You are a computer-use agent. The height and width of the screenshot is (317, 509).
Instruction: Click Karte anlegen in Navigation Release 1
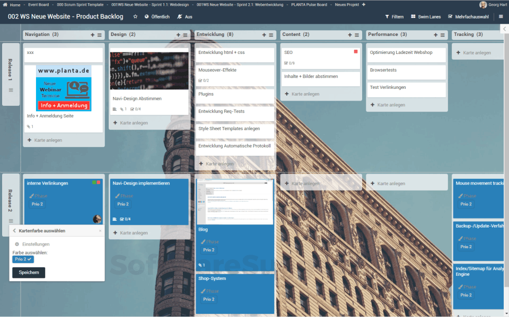pyautogui.click(x=45, y=140)
